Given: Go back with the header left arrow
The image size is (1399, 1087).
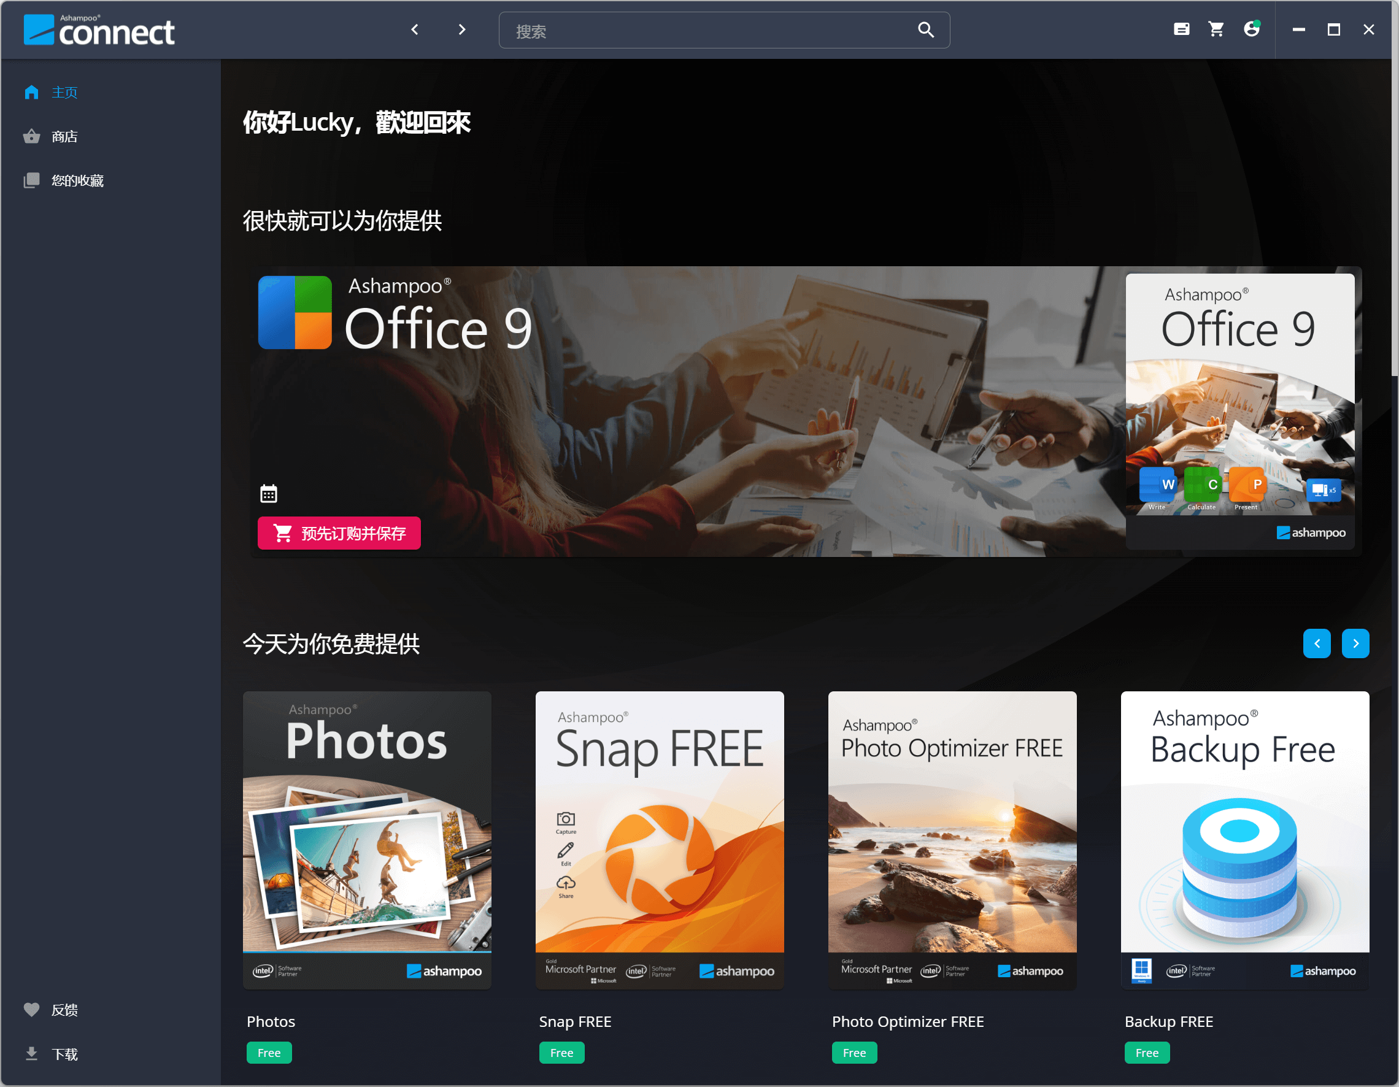Looking at the screenshot, I should pos(414,29).
